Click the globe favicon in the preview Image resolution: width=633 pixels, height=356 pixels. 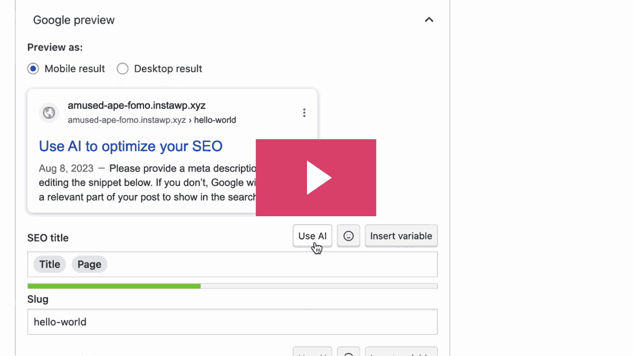[x=49, y=113]
